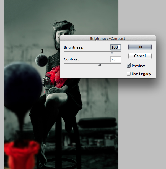
Task: Uncheck the Preview checkbox
Action: pyautogui.click(x=129, y=66)
